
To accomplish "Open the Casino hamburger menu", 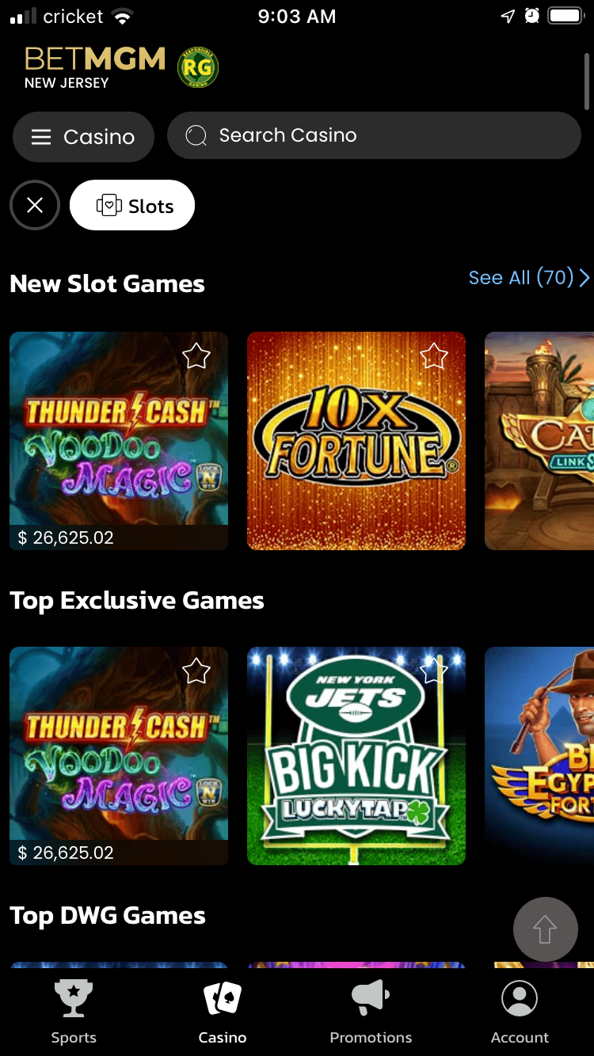I will [83, 137].
